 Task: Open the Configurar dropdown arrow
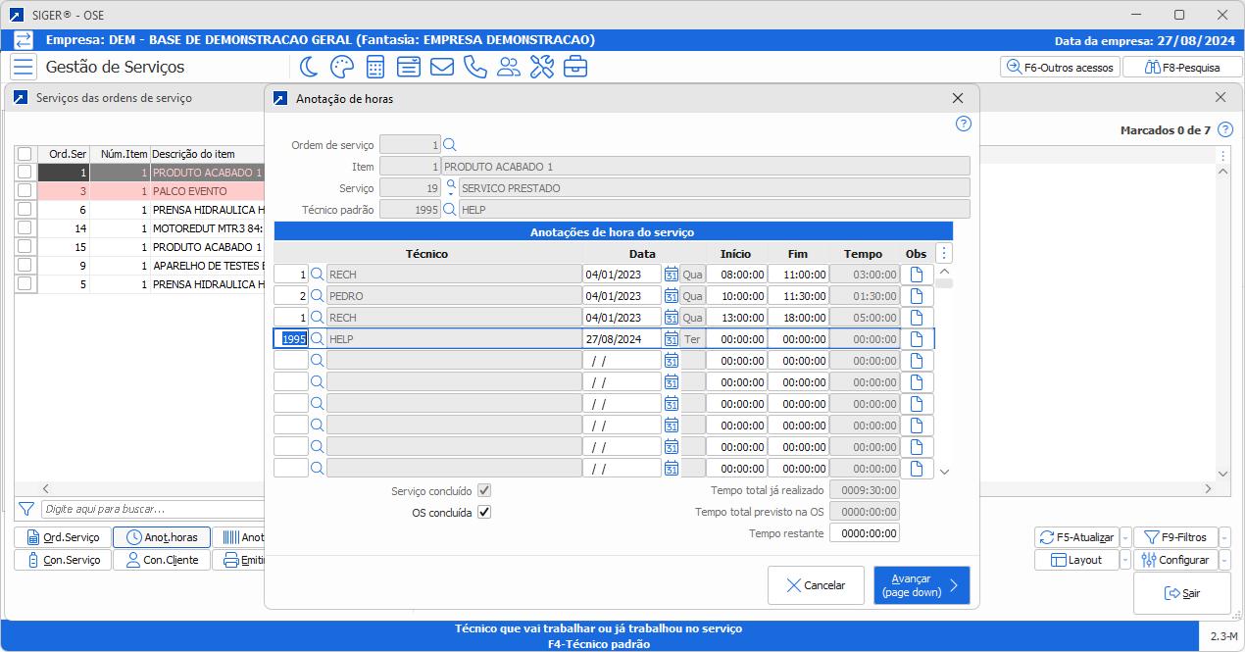click(x=1225, y=560)
